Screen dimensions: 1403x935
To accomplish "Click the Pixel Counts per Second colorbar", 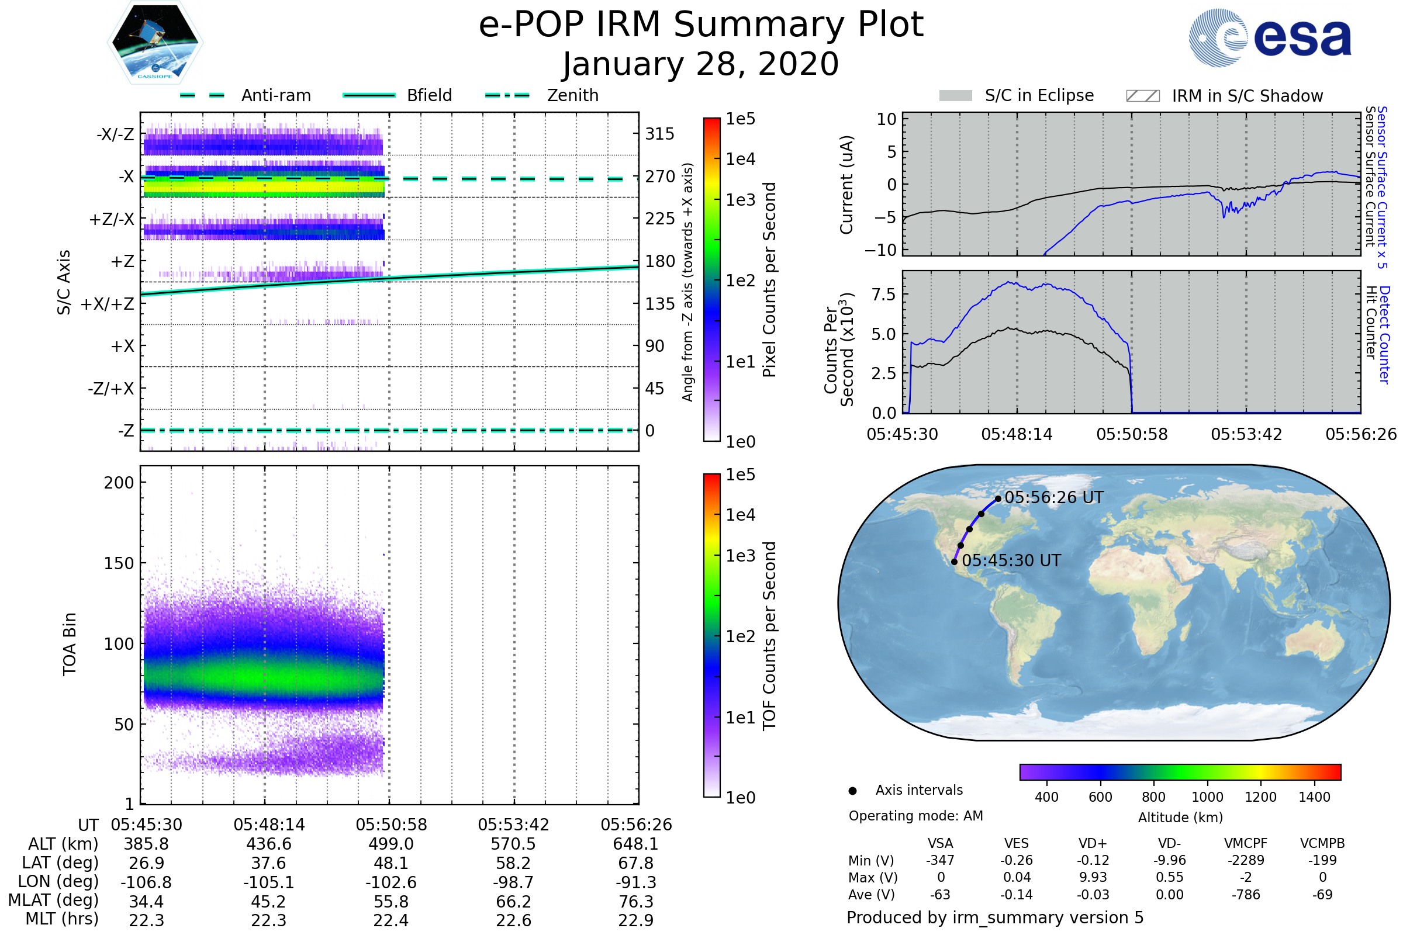I will (x=712, y=280).
